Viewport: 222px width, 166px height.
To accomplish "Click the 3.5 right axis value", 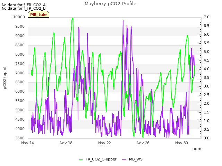I will pyautogui.click(x=206, y=77).
